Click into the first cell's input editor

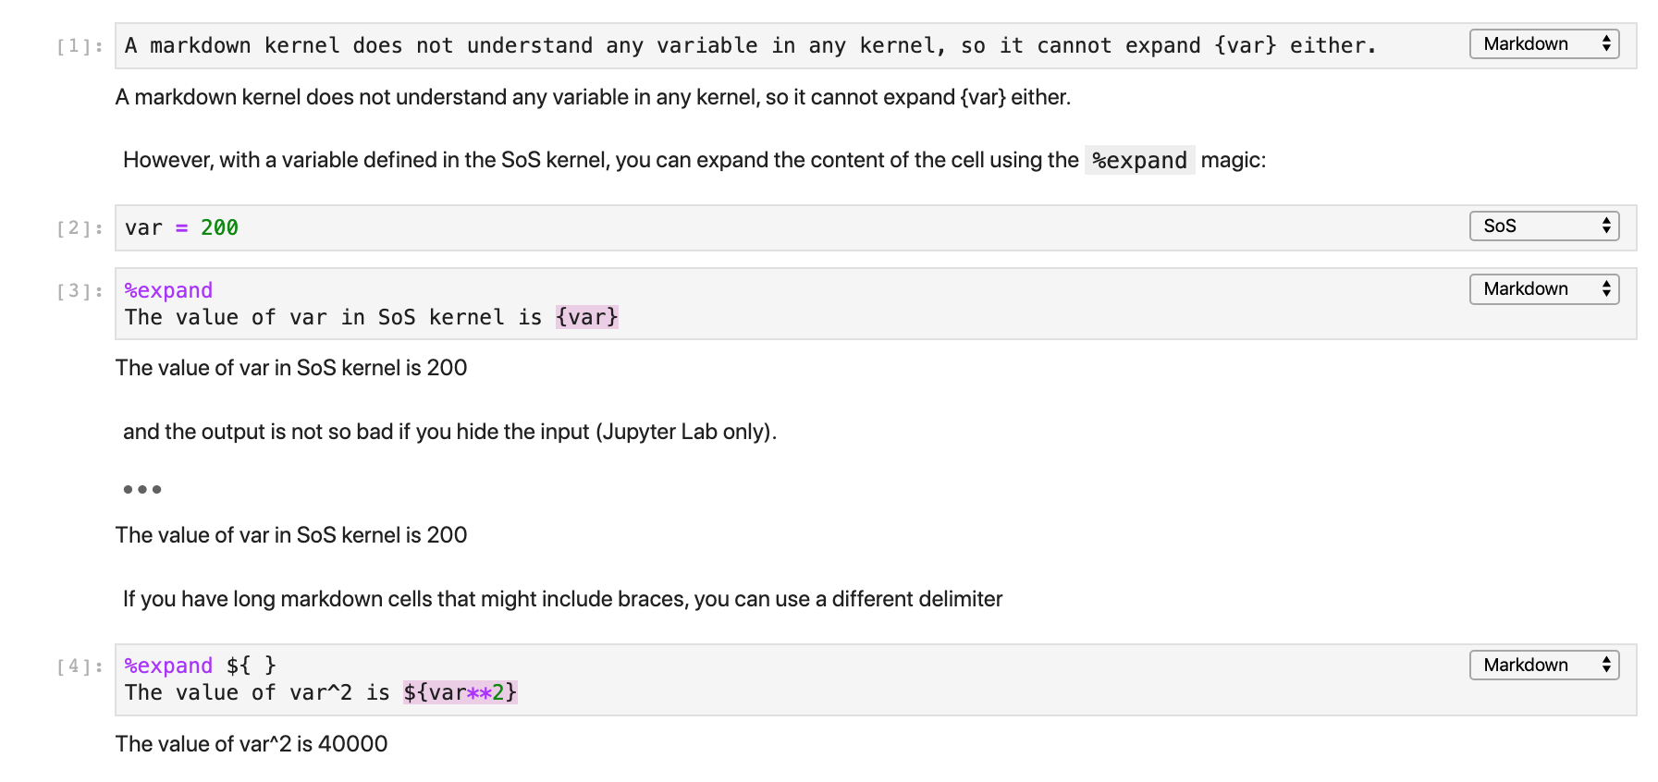click(740, 46)
